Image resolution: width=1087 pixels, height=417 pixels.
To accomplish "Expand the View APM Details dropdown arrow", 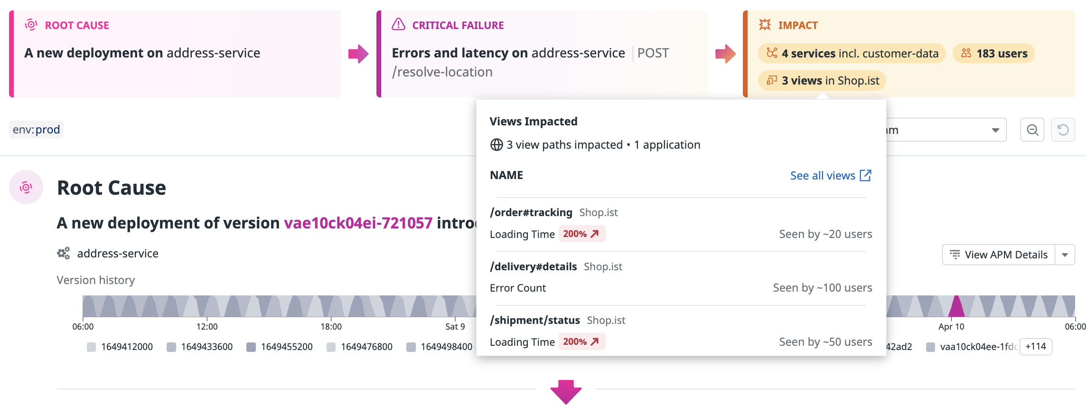I will [x=1065, y=255].
